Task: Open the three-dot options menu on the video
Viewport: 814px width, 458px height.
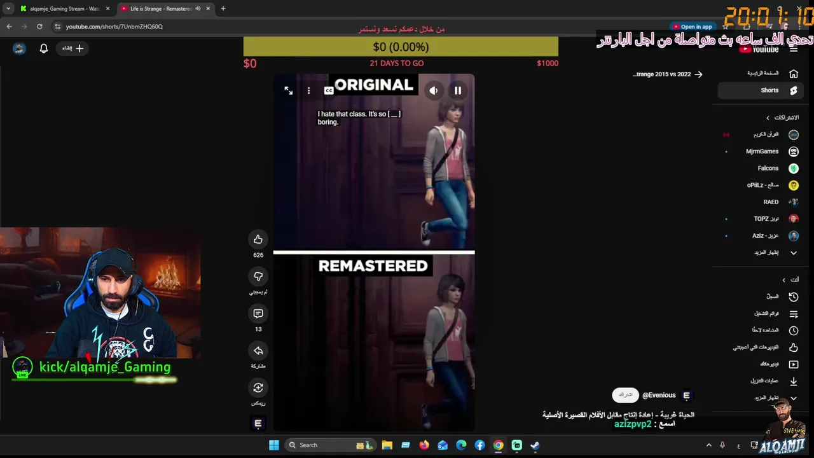Action: tap(308, 91)
